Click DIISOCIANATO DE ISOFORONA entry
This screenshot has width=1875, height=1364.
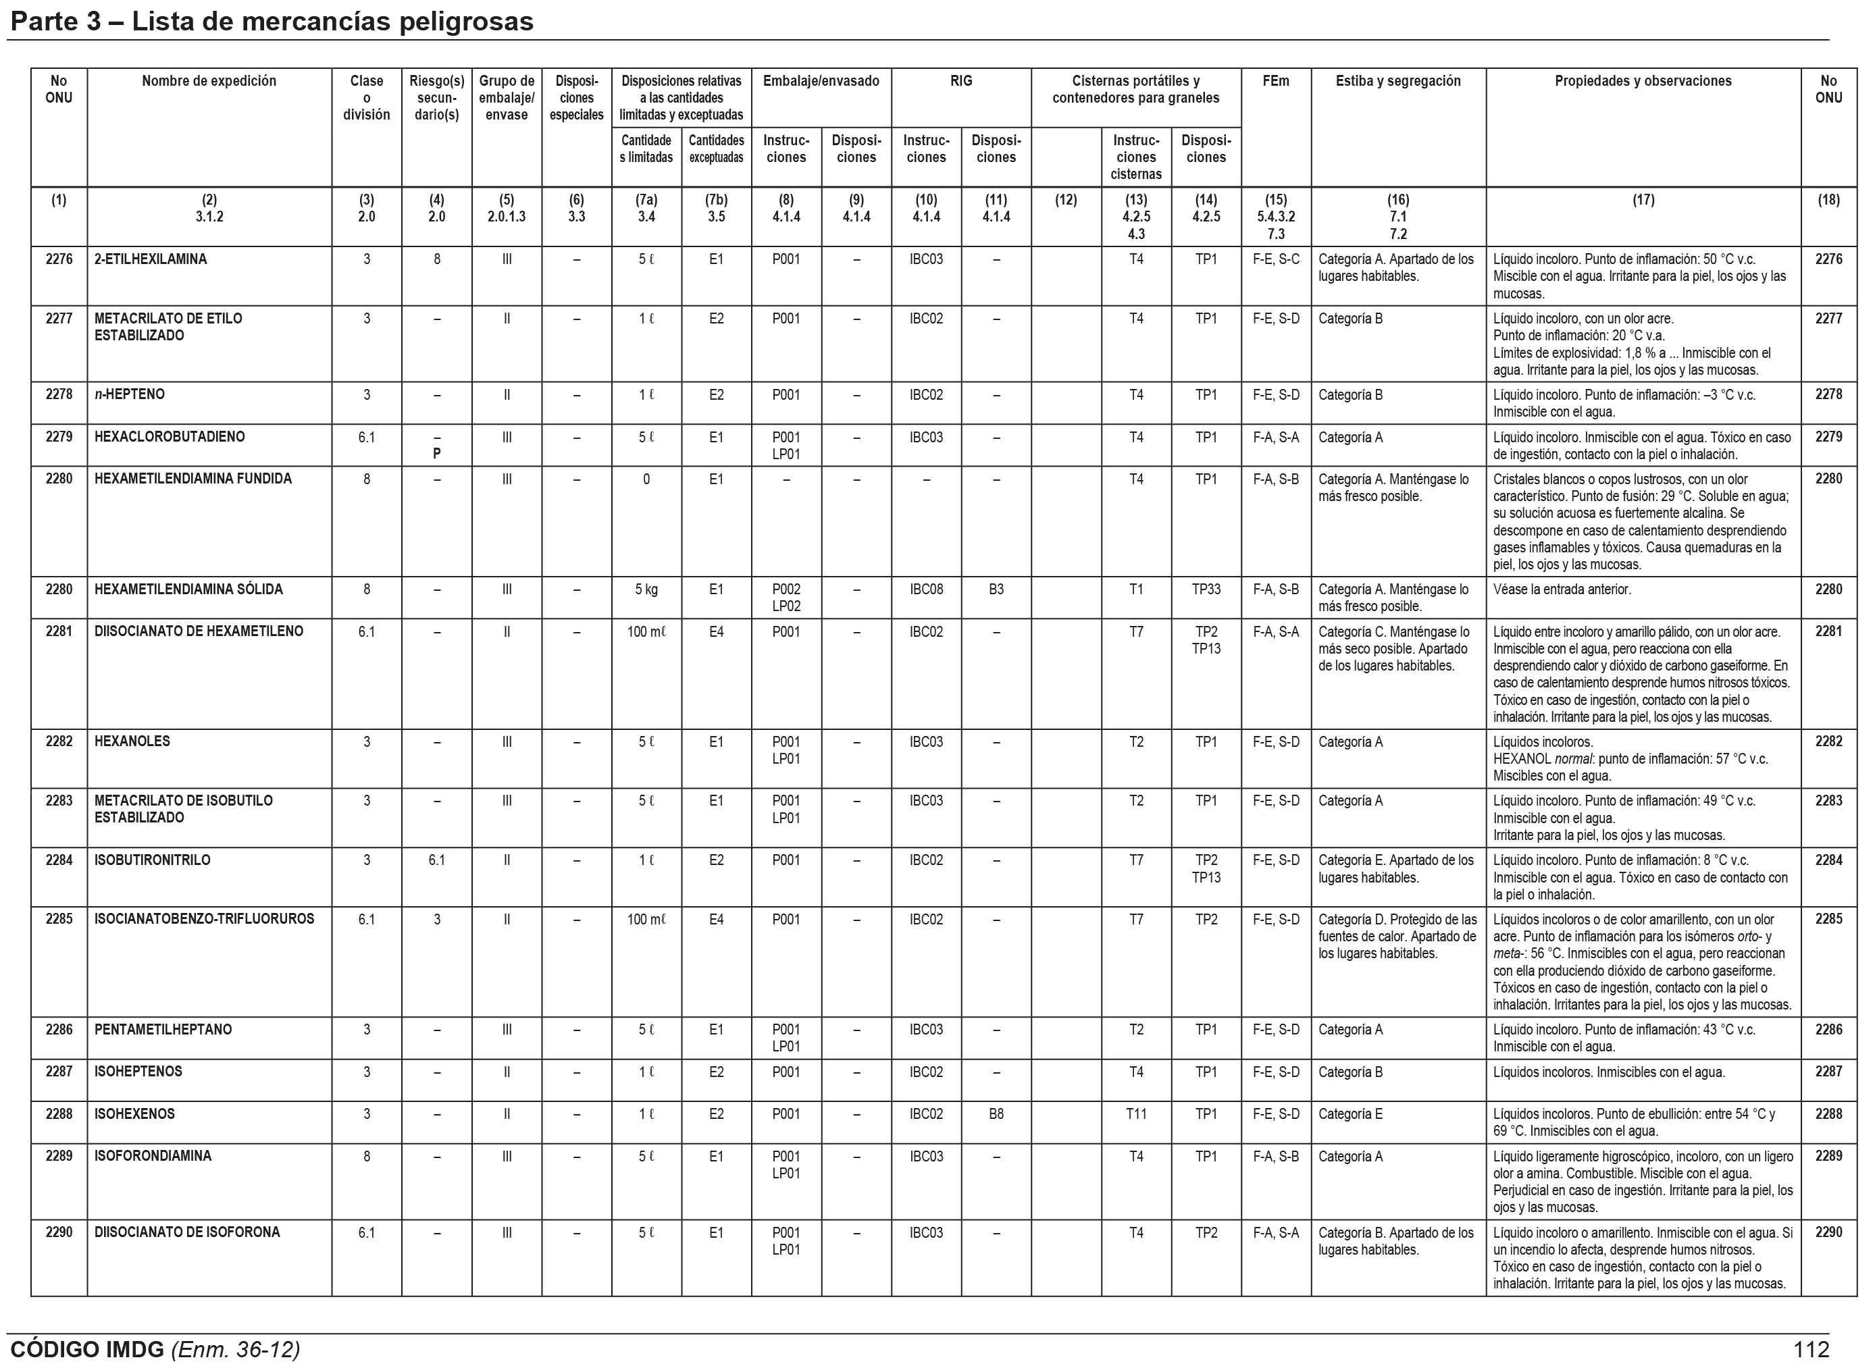click(x=187, y=1232)
